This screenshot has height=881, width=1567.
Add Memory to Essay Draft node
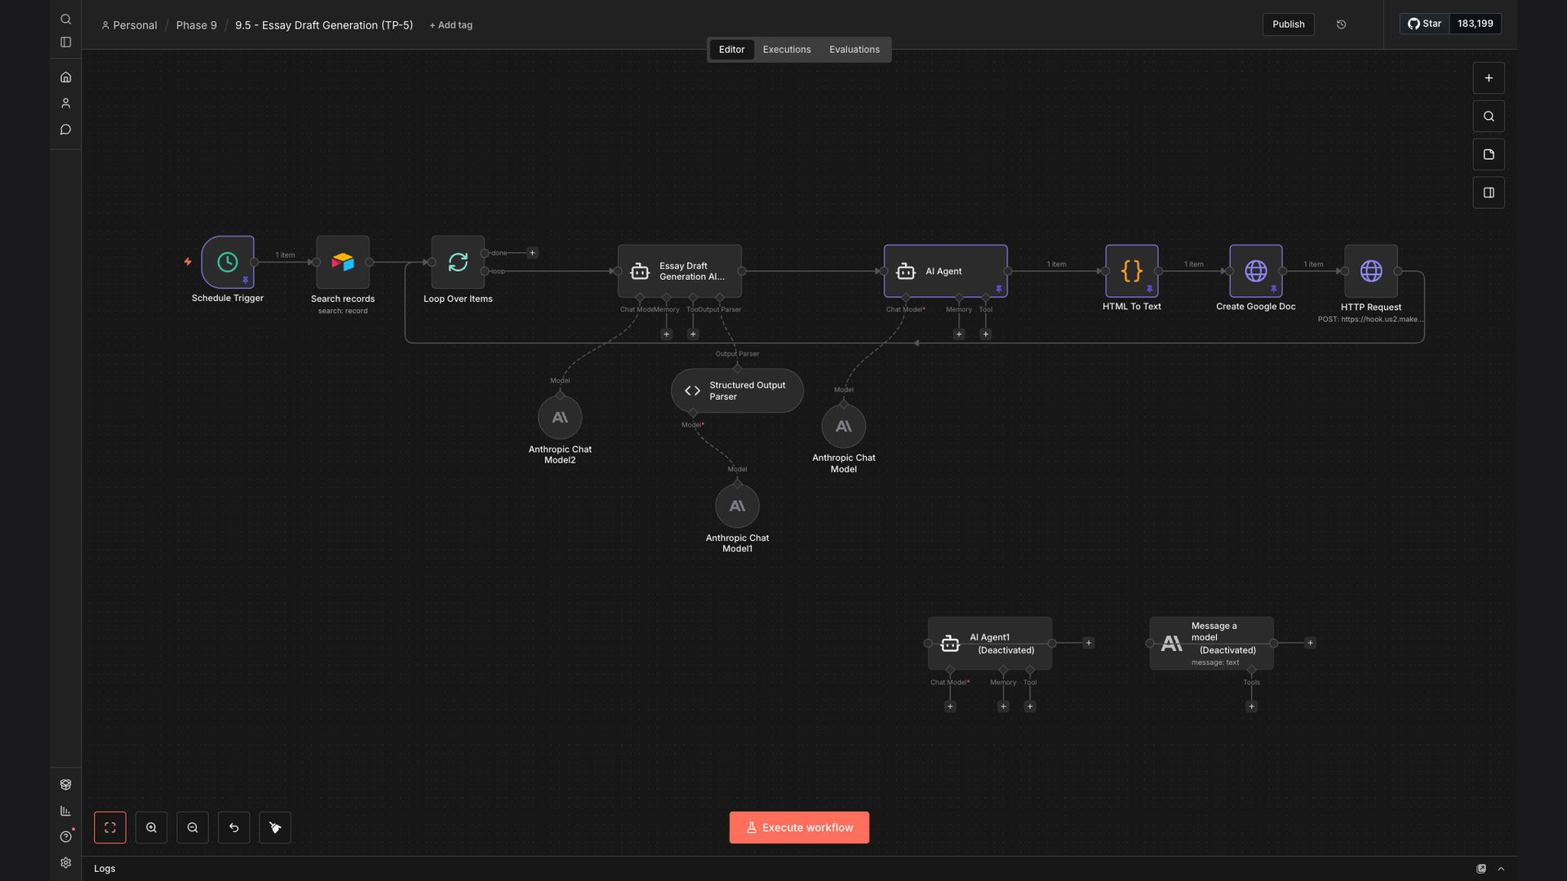click(666, 334)
